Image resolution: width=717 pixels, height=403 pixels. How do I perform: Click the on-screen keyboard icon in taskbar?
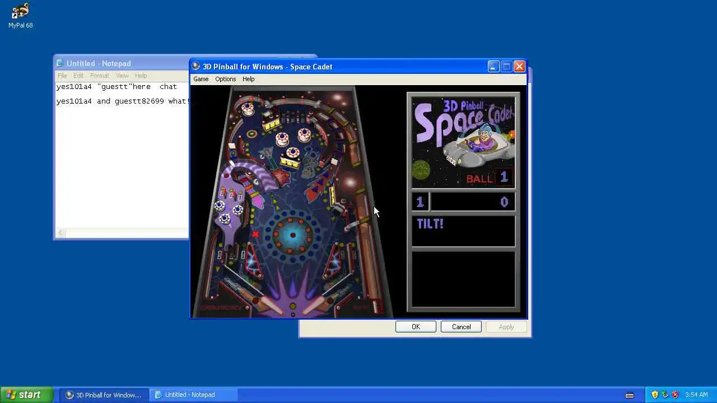point(630,395)
